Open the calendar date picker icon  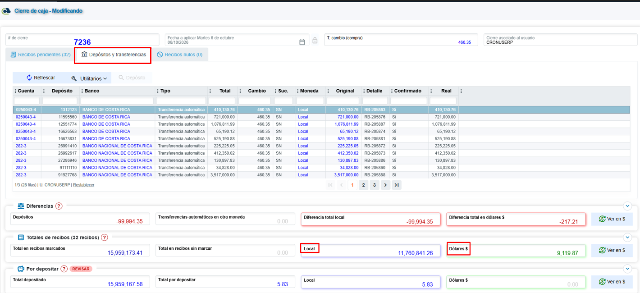302,42
